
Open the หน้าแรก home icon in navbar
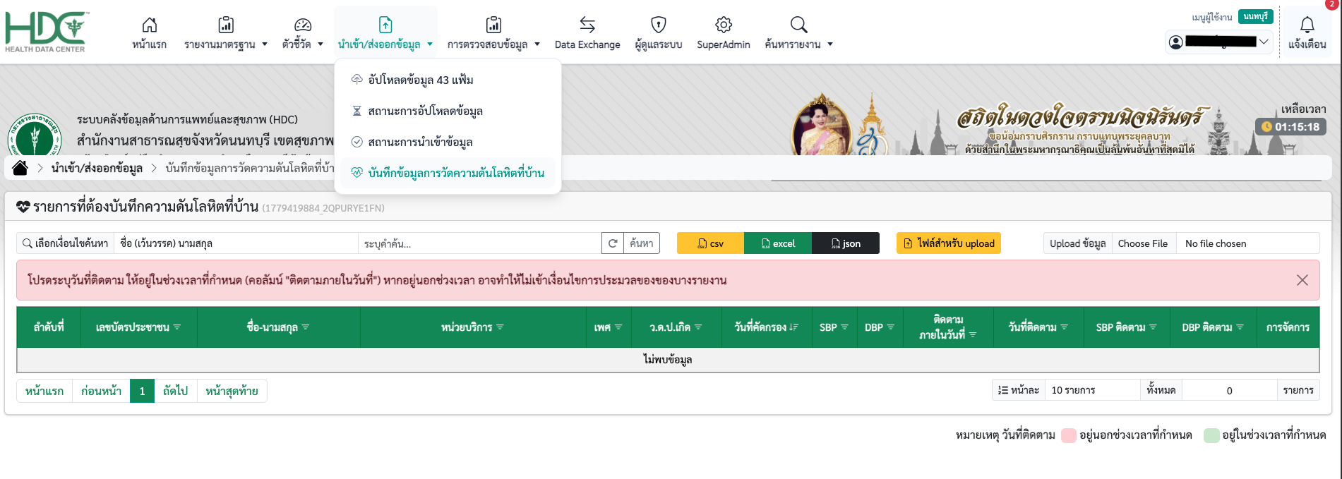click(x=150, y=25)
